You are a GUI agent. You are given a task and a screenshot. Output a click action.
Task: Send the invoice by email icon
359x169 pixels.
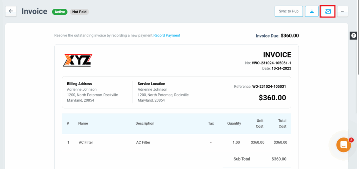(328, 11)
